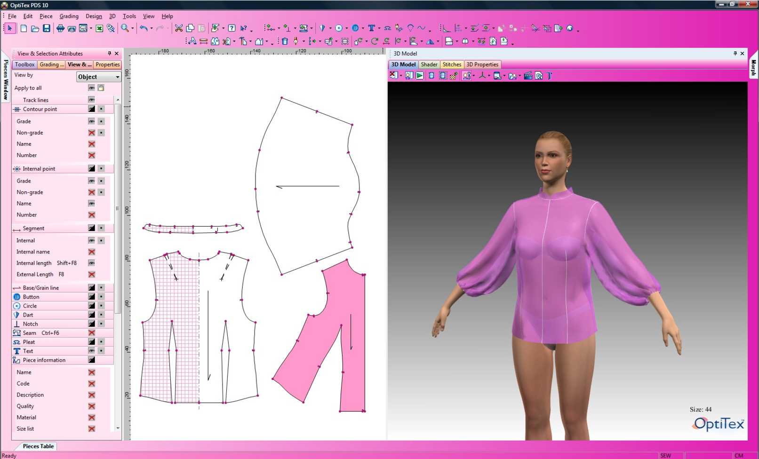
Task: Click the Save file icon
Action: [46, 28]
